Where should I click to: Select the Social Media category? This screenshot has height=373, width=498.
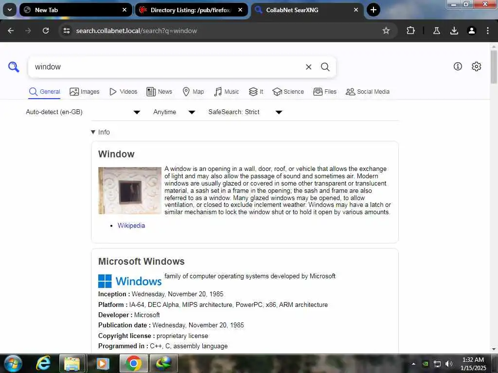pyautogui.click(x=368, y=92)
